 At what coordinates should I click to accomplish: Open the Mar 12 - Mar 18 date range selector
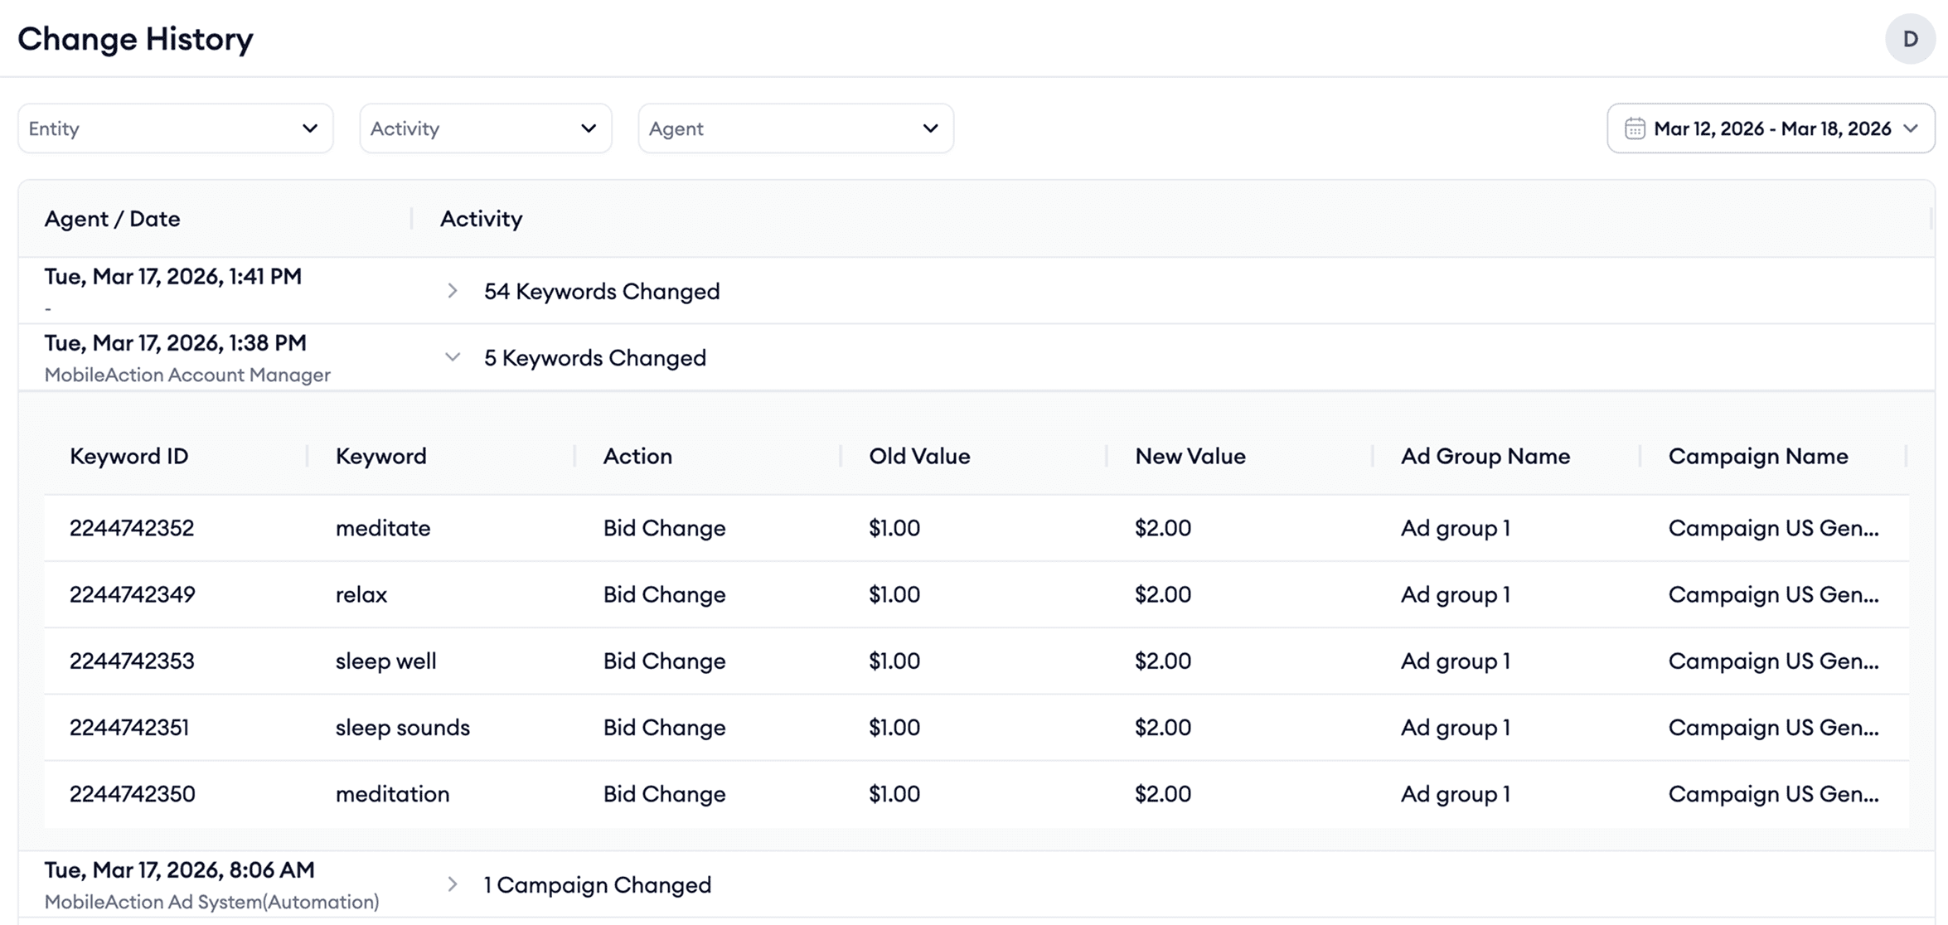(x=1771, y=128)
